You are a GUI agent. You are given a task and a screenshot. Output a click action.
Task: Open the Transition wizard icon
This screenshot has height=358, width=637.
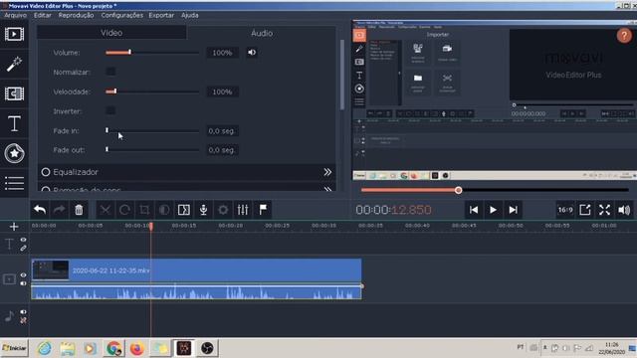pyautogui.click(x=183, y=210)
